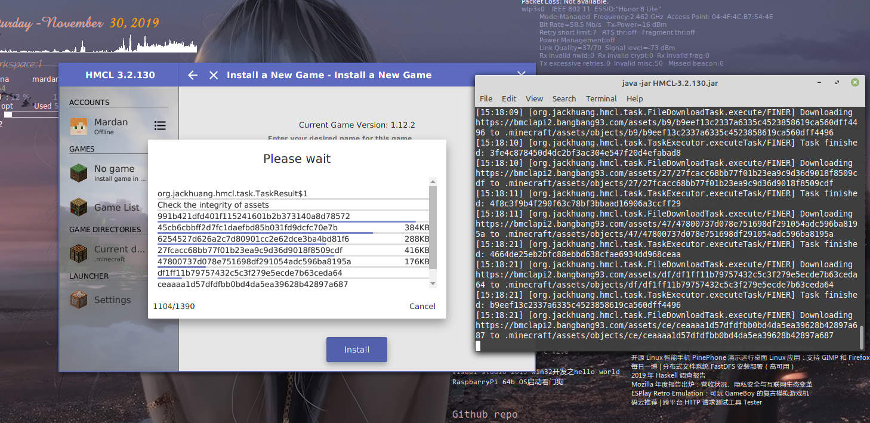The width and height of the screenshot is (870, 423).
Task: Collapse HMCL window using the top-right chevron
Action: (521, 74)
